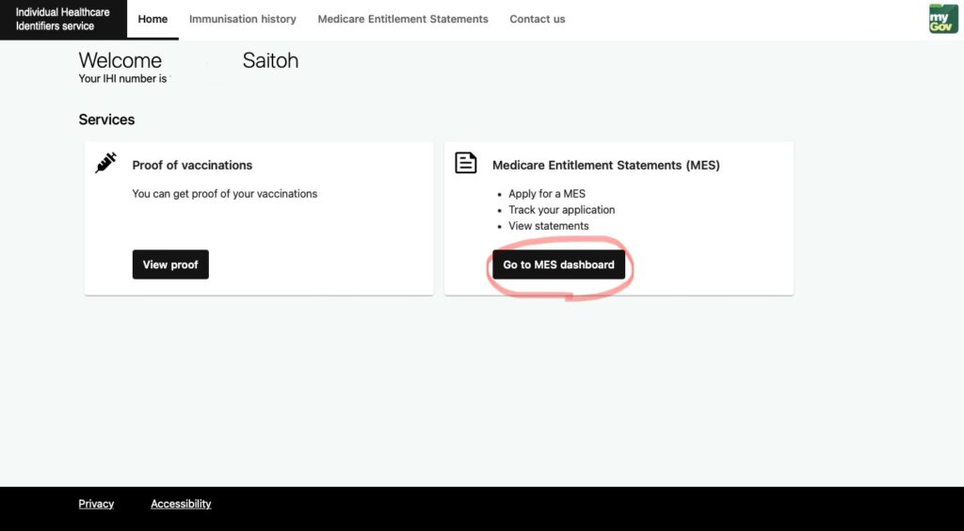Click the Welcome heading text
The height and width of the screenshot is (531, 964).
[120, 60]
